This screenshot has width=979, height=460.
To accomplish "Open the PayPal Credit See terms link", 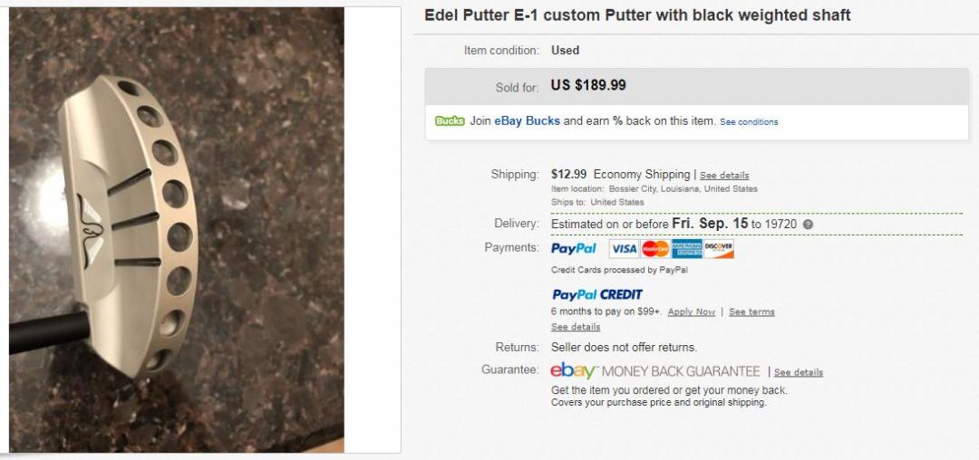I will [751, 312].
